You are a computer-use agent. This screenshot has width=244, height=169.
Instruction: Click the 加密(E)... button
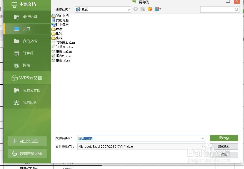[224, 146]
